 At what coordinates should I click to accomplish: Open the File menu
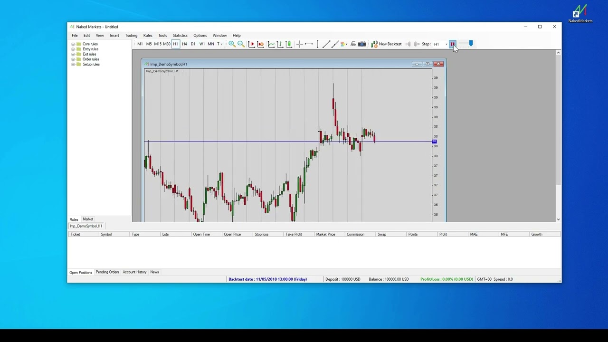tap(75, 35)
